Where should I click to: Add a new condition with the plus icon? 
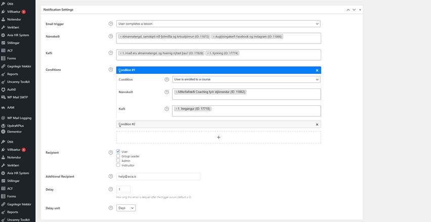tap(219, 137)
